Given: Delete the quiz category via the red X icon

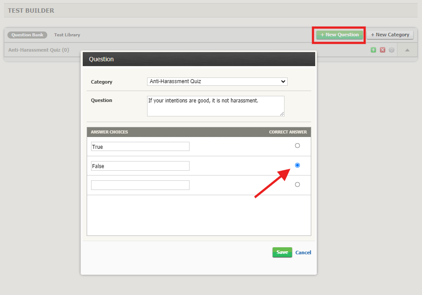Looking at the screenshot, I should coord(383,49).
